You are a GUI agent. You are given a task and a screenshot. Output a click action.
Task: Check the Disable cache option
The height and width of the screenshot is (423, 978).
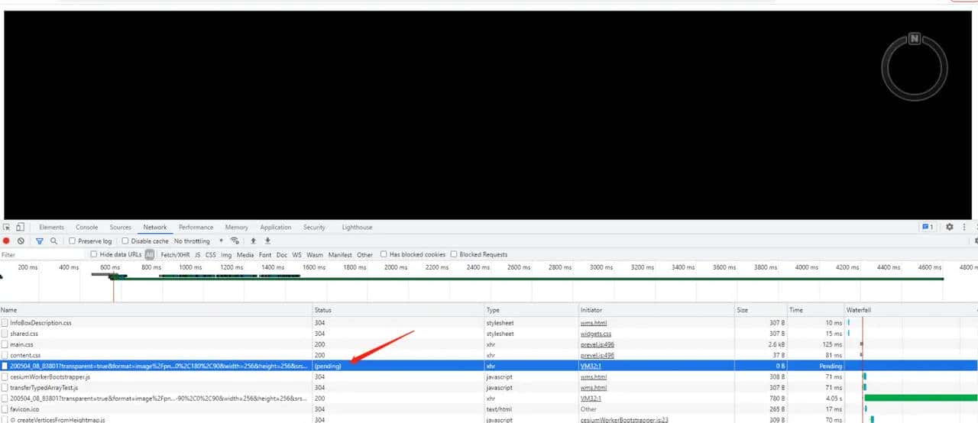[126, 241]
